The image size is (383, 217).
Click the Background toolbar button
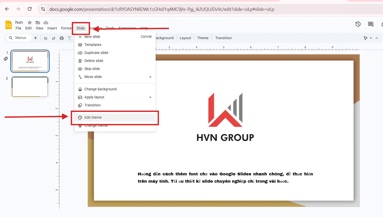point(165,38)
